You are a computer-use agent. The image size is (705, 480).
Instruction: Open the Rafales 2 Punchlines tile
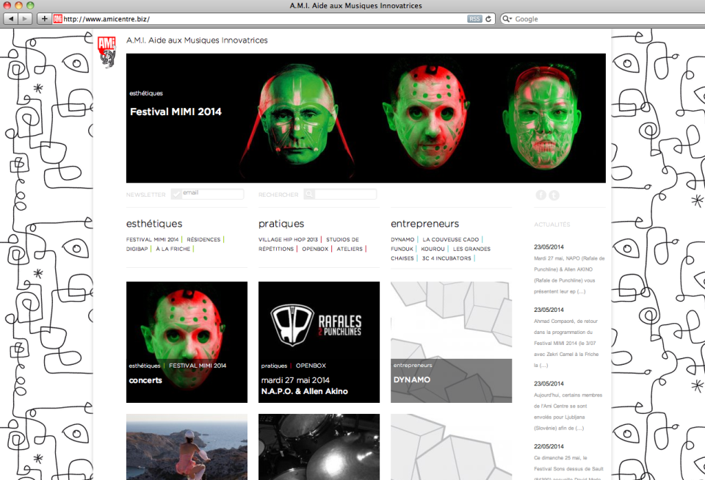319,342
